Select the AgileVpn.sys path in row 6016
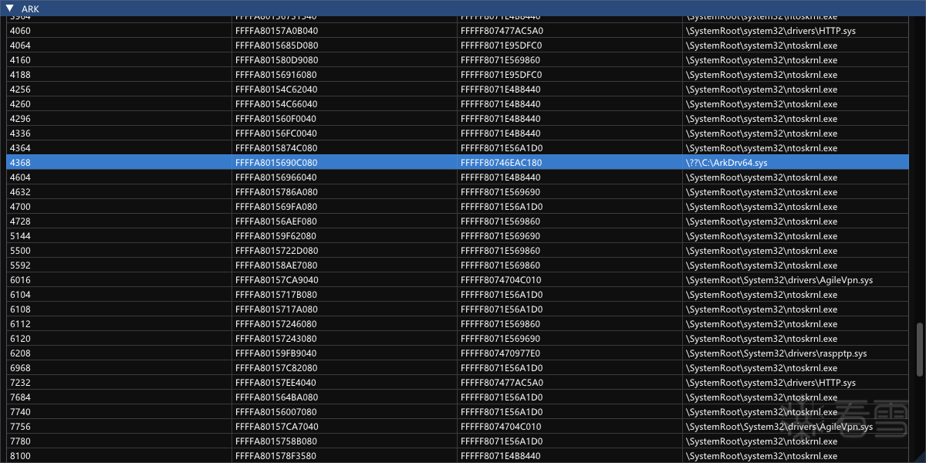 (779, 280)
